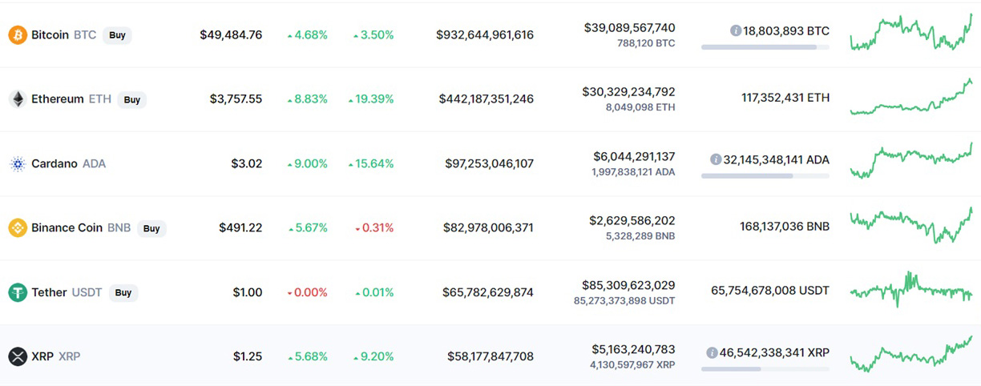This screenshot has height=386, width=981.
Task: Click the Ethereum diamond logo icon
Action: click(18, 99)
